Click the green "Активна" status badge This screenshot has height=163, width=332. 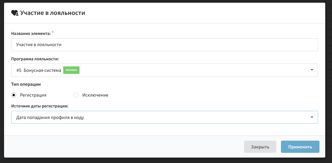pos(71,70)
